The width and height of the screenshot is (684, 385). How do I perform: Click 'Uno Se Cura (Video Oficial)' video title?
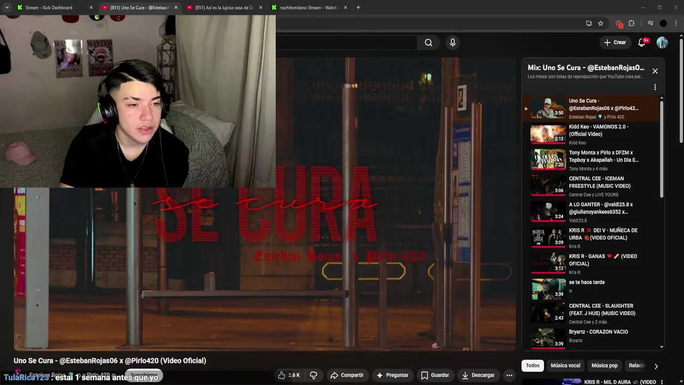110,360
